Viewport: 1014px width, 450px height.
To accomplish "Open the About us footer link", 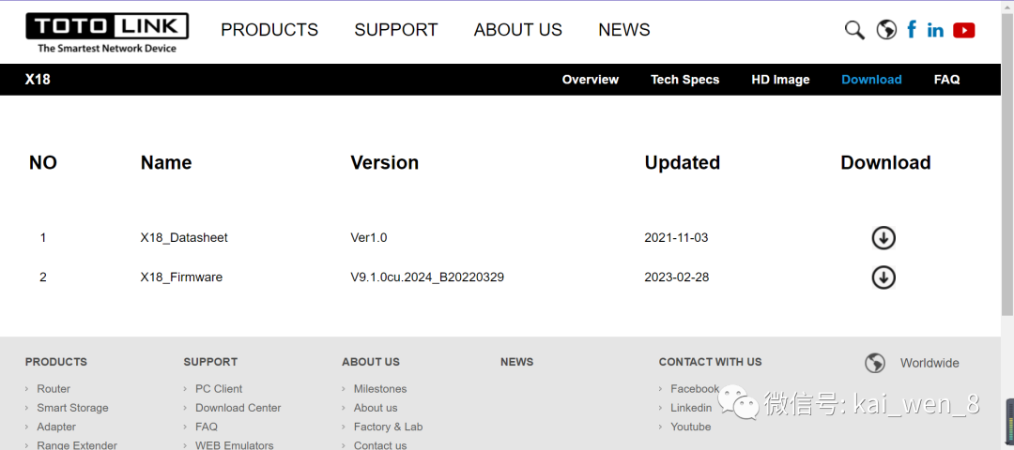I will click(376, 408).
